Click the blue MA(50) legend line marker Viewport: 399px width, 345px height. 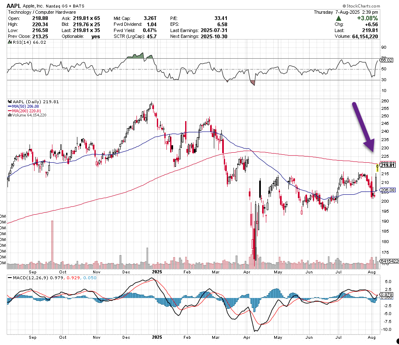10,107
